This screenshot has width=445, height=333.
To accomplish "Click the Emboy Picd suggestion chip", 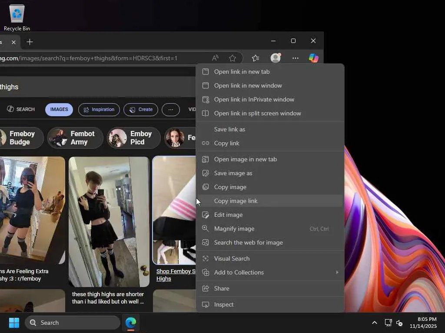I will pos(134,138).
